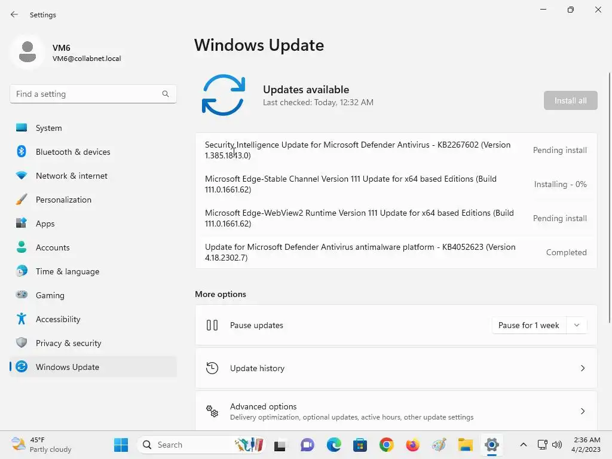Open the System settings category
Image resolution: width=612 pixels, height=459 pixels.
[x=93, y=128]
